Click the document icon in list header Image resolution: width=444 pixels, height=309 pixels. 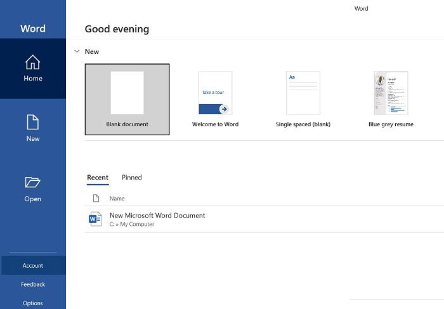coord(96,198)
